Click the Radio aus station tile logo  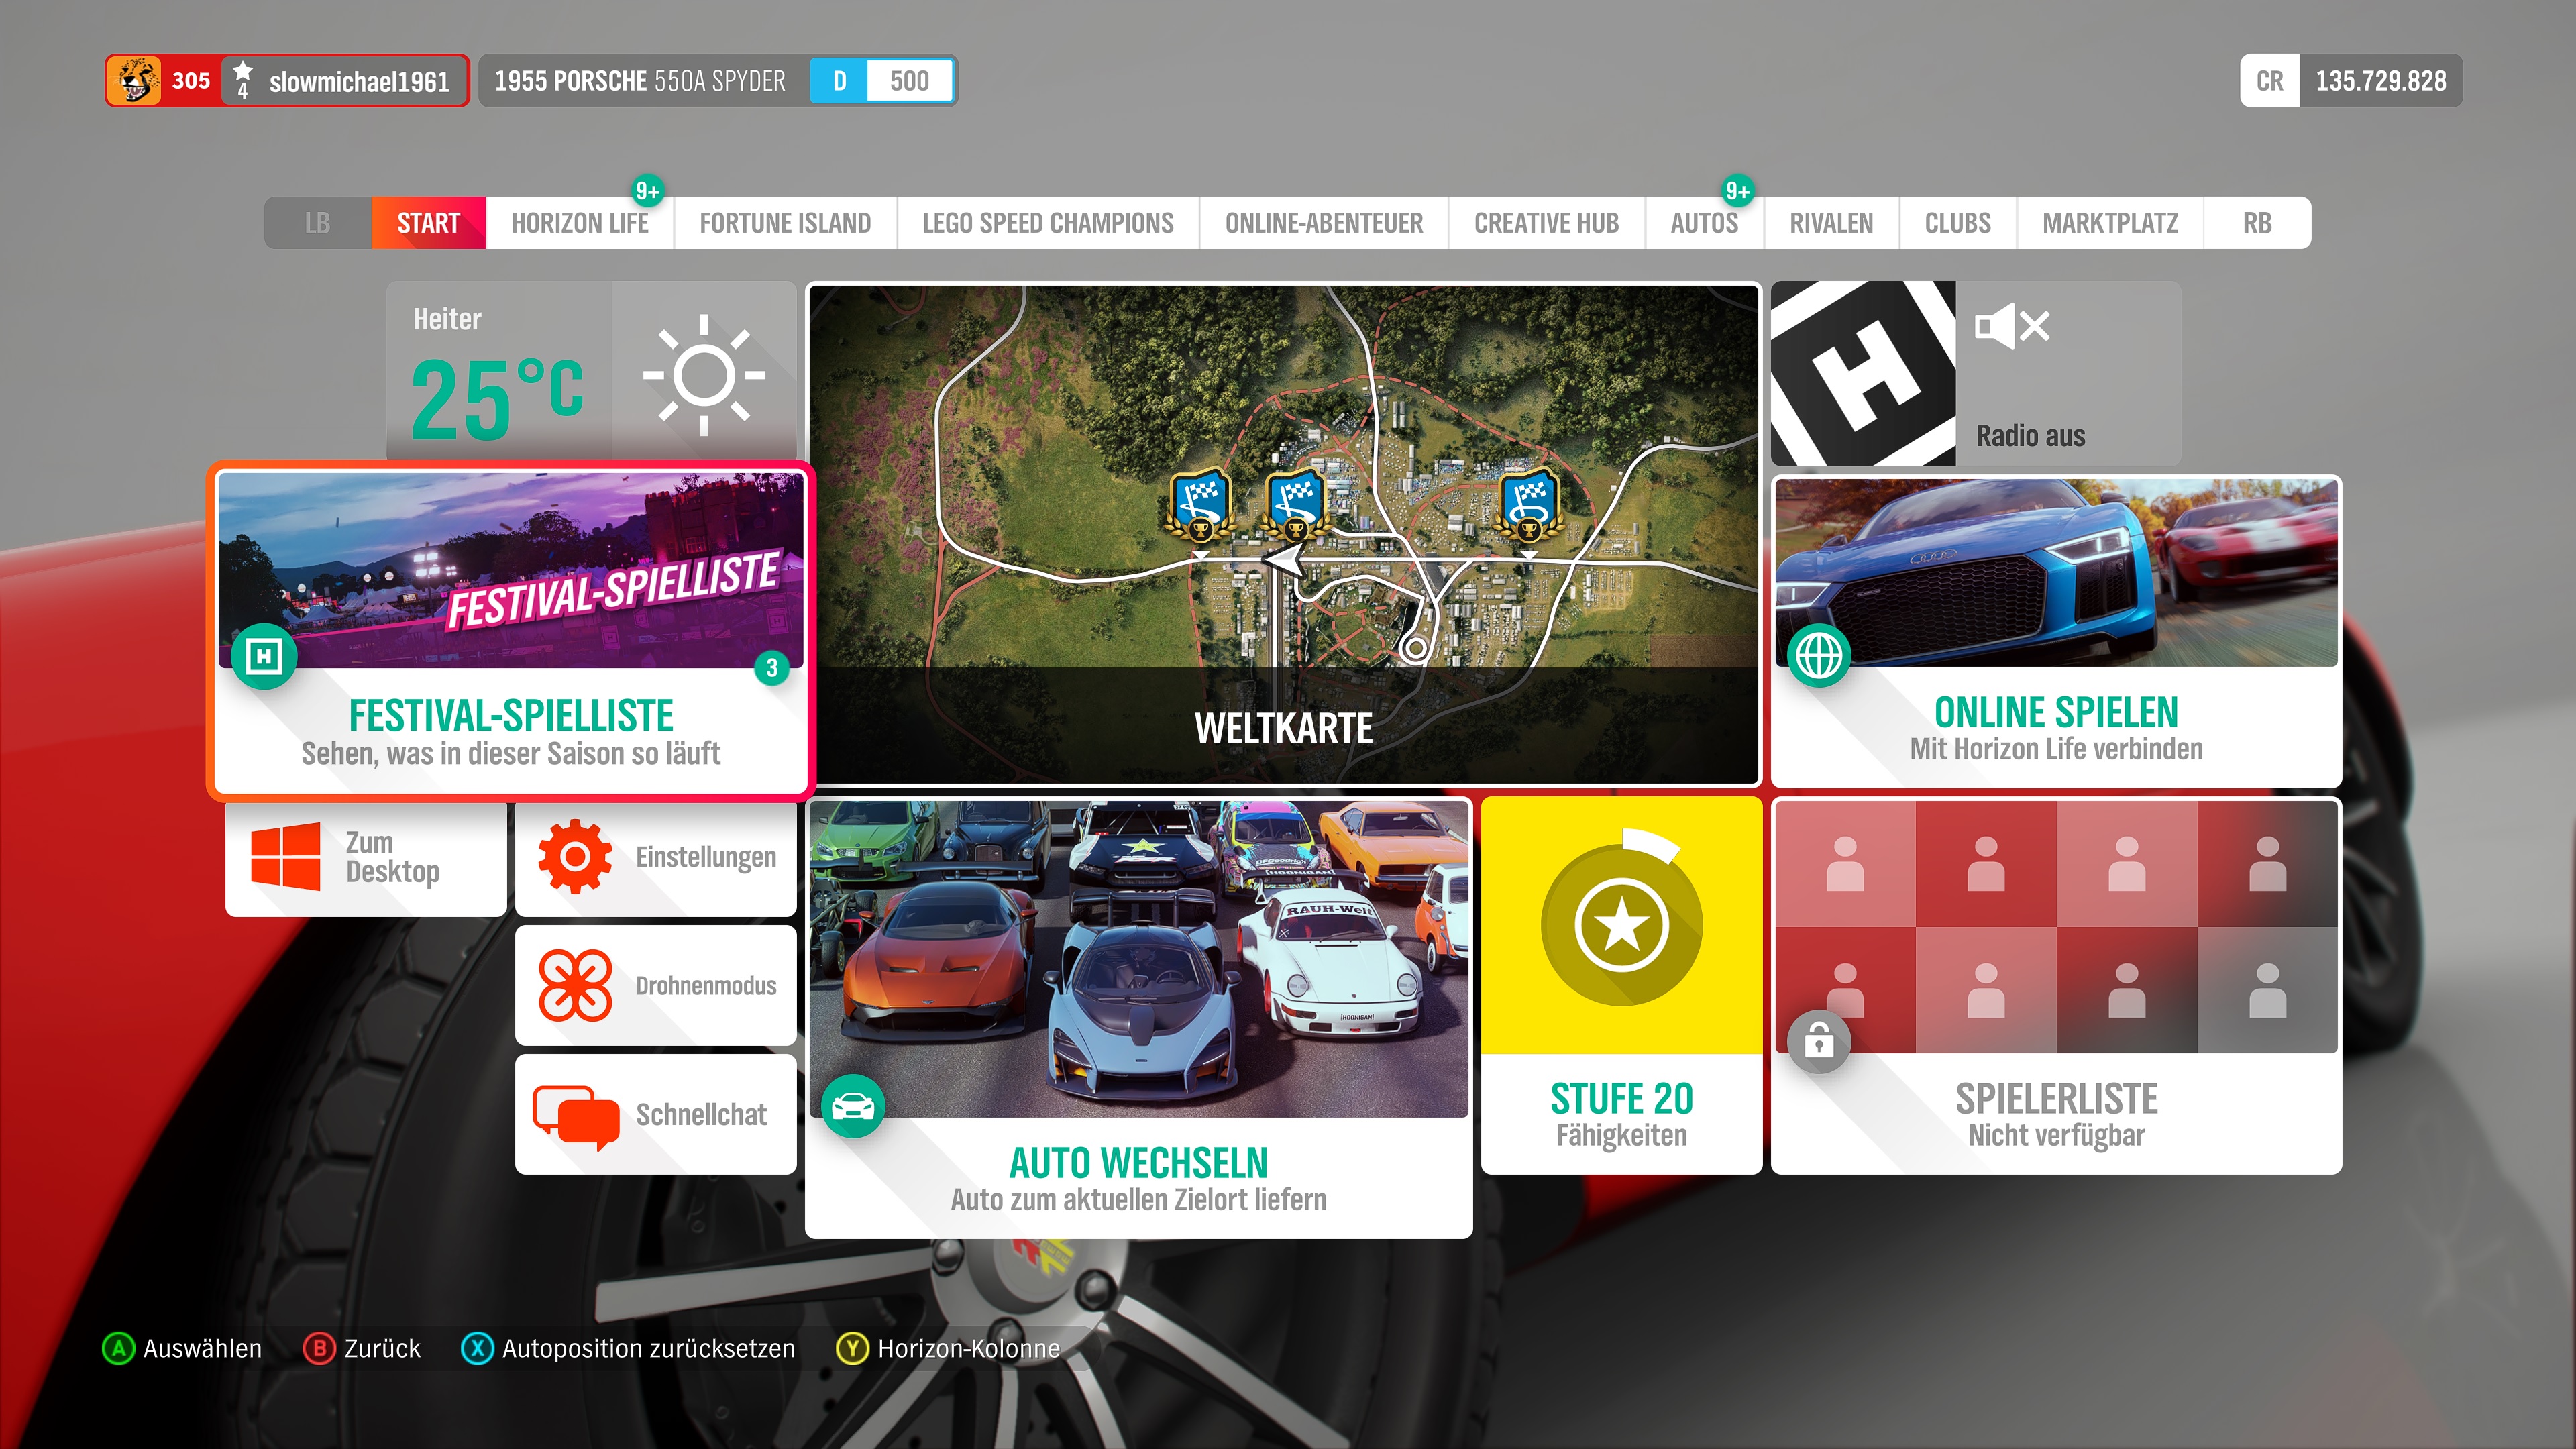coord(1863,374)
